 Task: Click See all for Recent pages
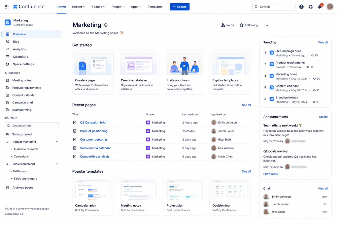246,105
